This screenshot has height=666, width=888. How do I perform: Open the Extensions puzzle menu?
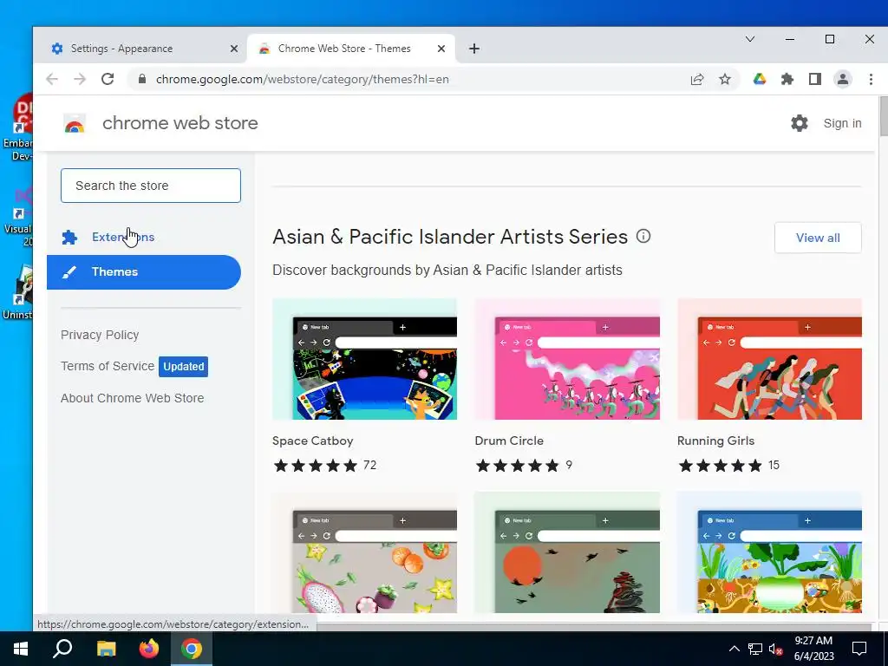pos(787,79)
